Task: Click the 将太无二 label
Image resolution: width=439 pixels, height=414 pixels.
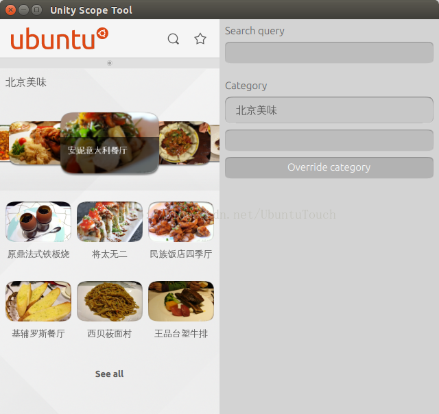Action: pos(110,254)
